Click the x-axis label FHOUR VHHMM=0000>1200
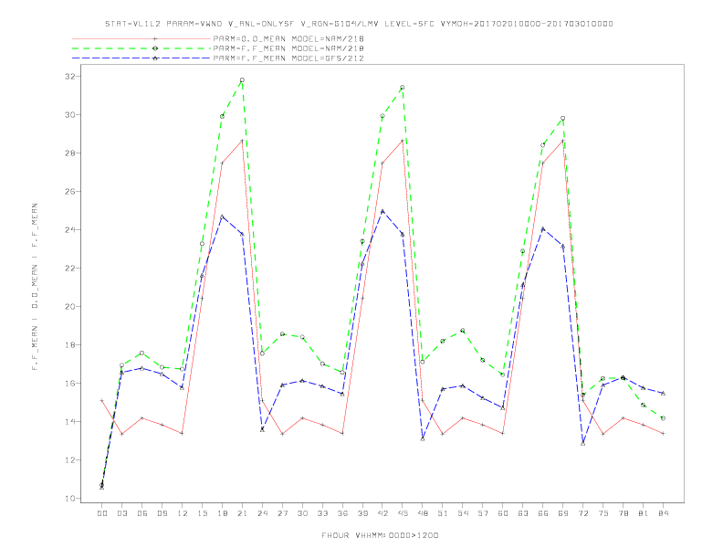The width and height of the screenshot is (723, 559). 380,535
